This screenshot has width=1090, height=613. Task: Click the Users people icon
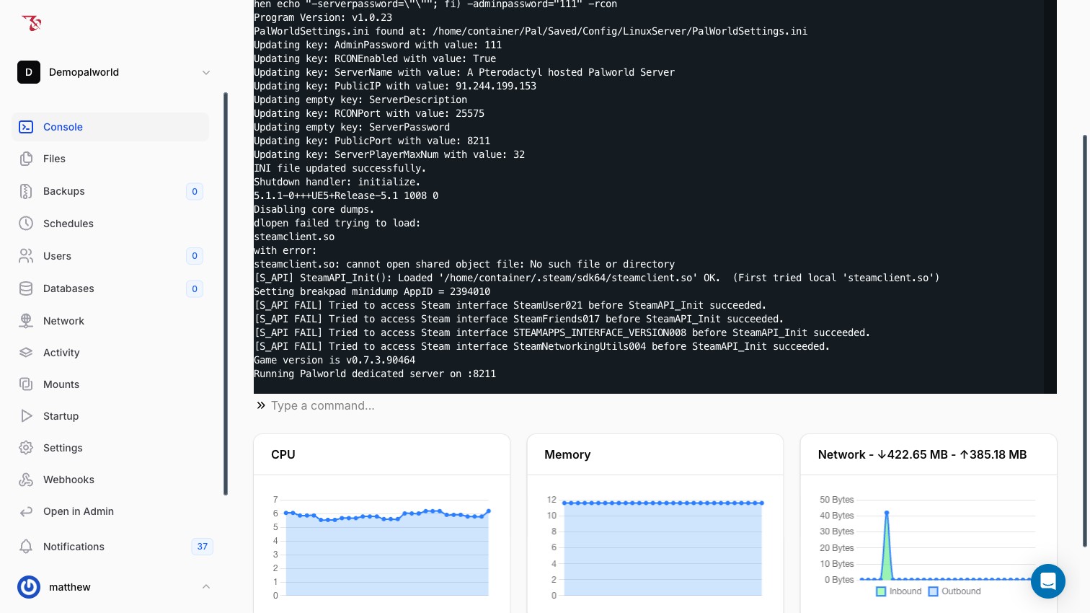coord(26,256)
